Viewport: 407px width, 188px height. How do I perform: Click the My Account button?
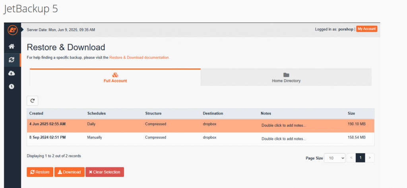point(366,29)
